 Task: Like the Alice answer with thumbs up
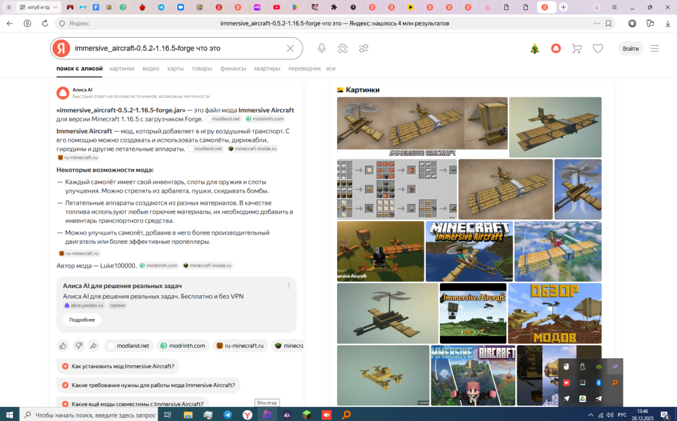[x=63, y=345]
